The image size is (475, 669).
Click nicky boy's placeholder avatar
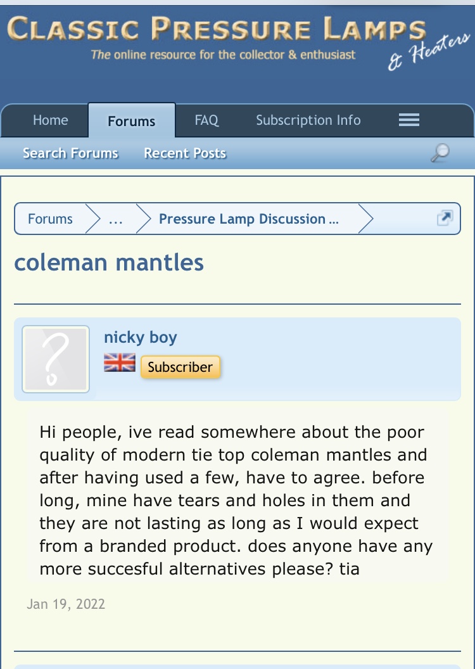pyautogui.click(x=56, y=359)
